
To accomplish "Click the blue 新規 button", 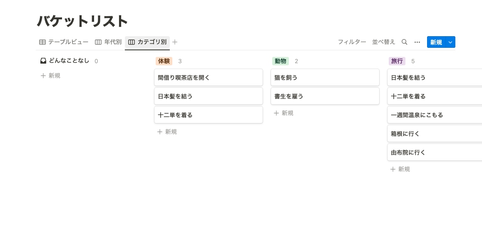I will click(x=436, y=42).
